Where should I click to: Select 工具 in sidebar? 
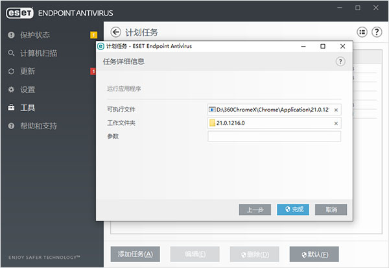tap(27, 108)
